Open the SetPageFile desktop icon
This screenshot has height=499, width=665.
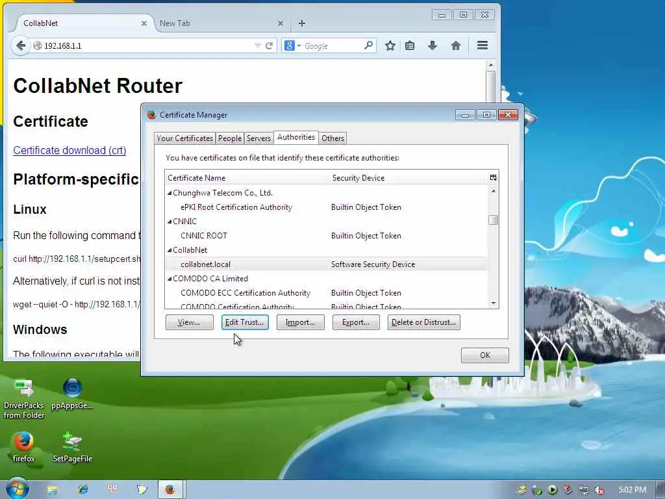click(73, 447)
